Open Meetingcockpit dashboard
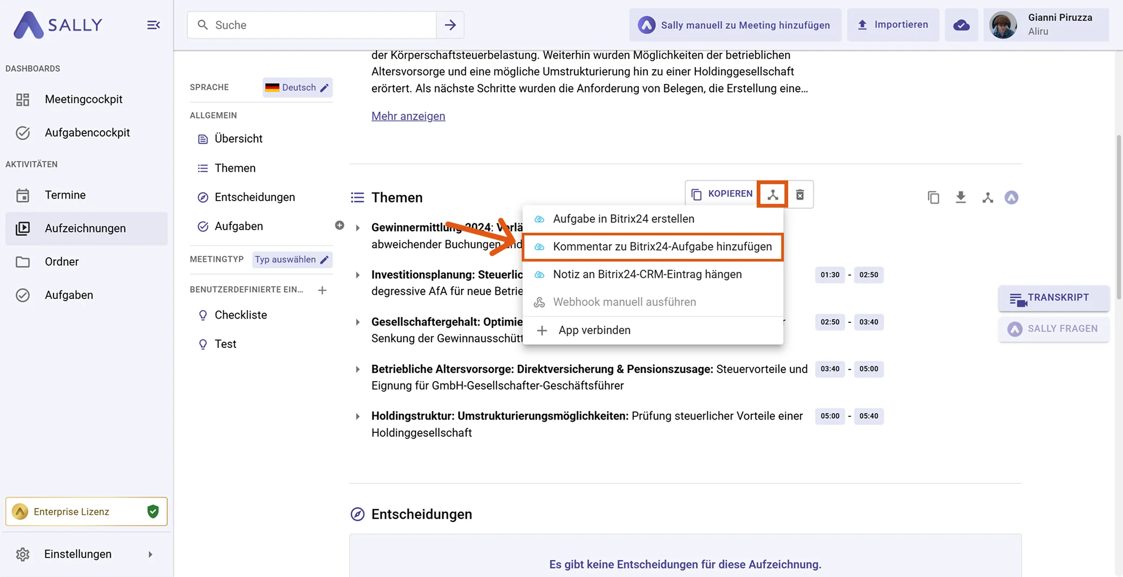The image size is (1123, 577). (x=87, y=99)
